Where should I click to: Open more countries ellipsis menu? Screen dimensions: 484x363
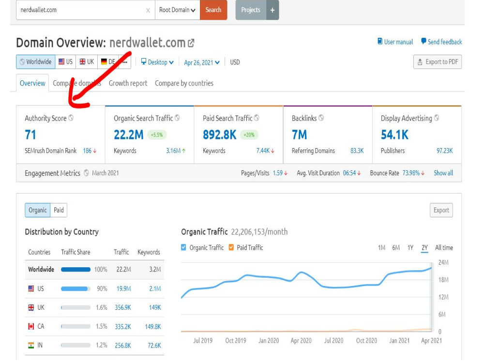(x=125, y=62)
